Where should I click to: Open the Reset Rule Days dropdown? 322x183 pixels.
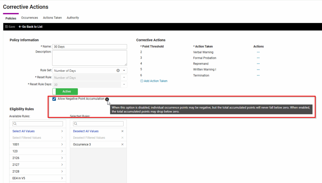(x=124, y=85)
